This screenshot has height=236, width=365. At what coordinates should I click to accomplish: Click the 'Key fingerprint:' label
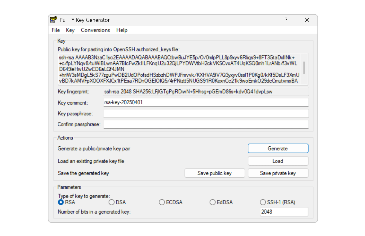[74, 92]
